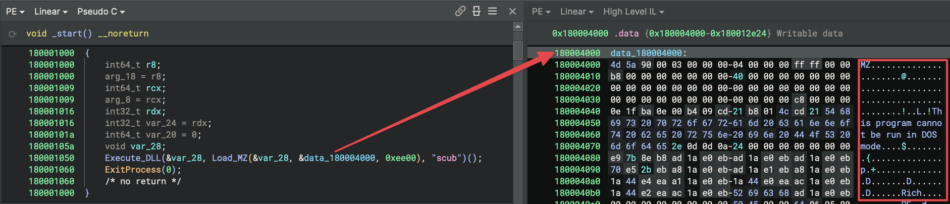Viewport: 950px width, 204px height.
Task: Click the 'int64_t rcx;' declaration line
Action: [x=135, y=88]
